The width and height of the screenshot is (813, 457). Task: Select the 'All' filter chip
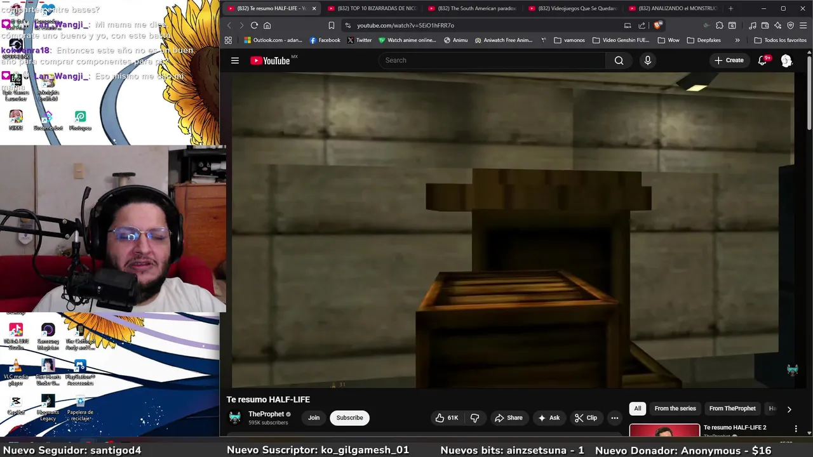[x=637, y=409]
